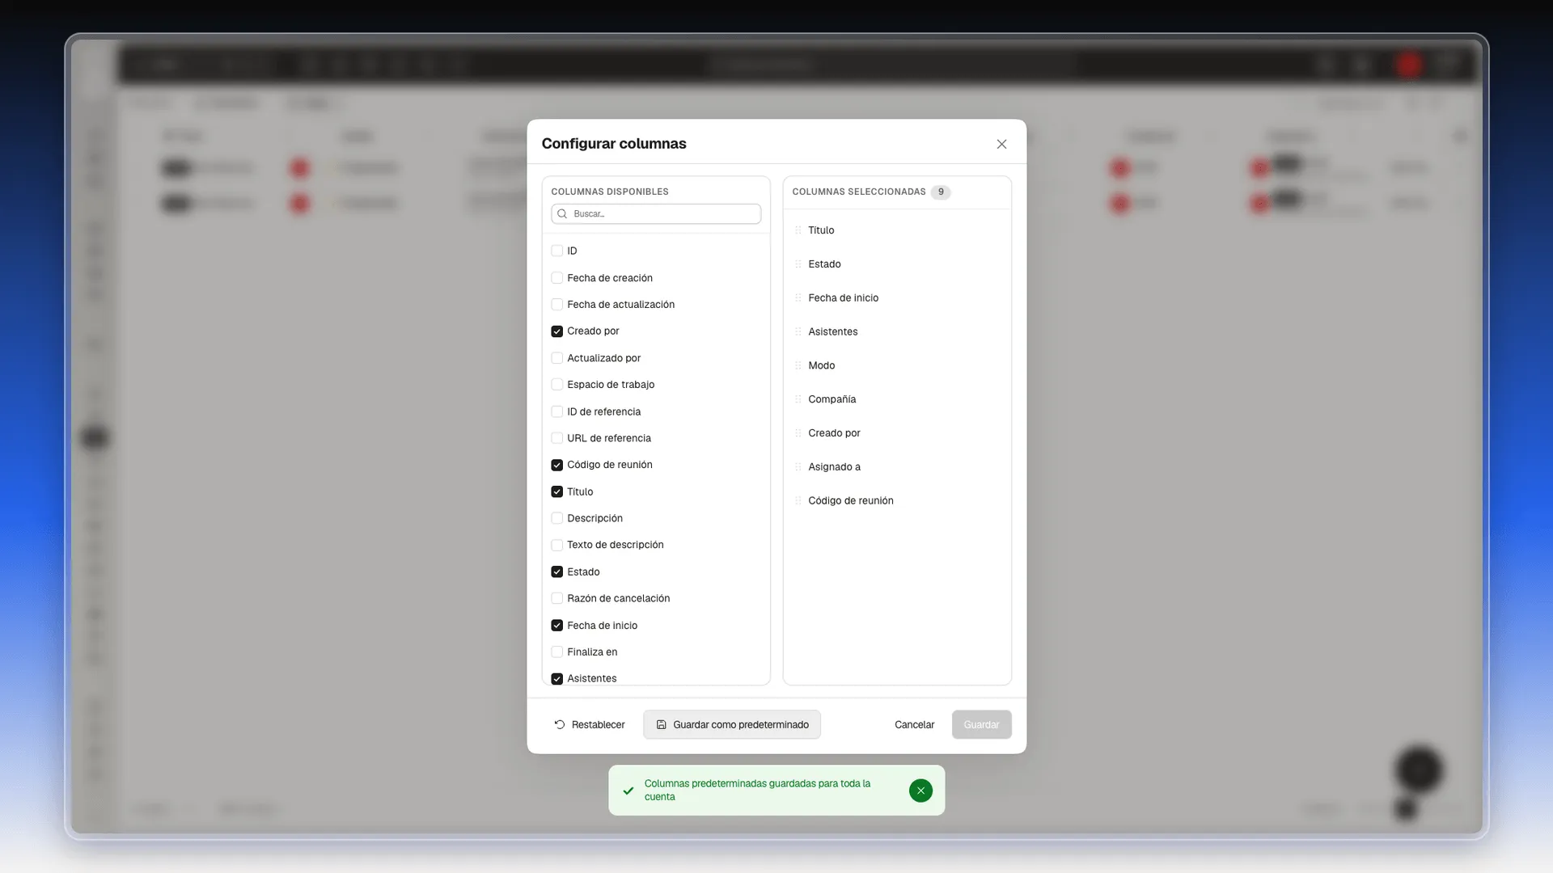
Task: Check the Descripción column checkbox
Action: coord(556,518)
